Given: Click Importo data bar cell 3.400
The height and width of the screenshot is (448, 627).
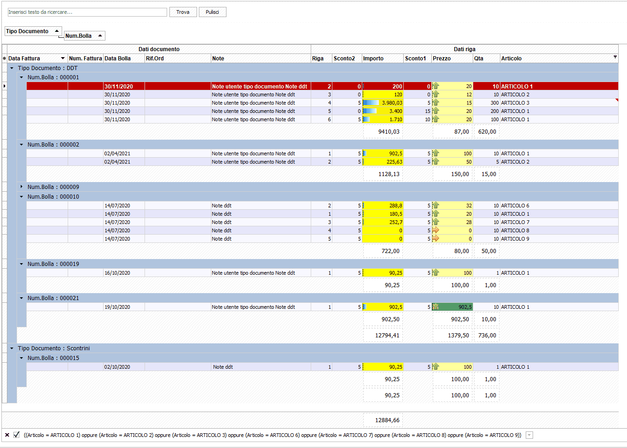Looking at the screenshot, I should (383, 111).
